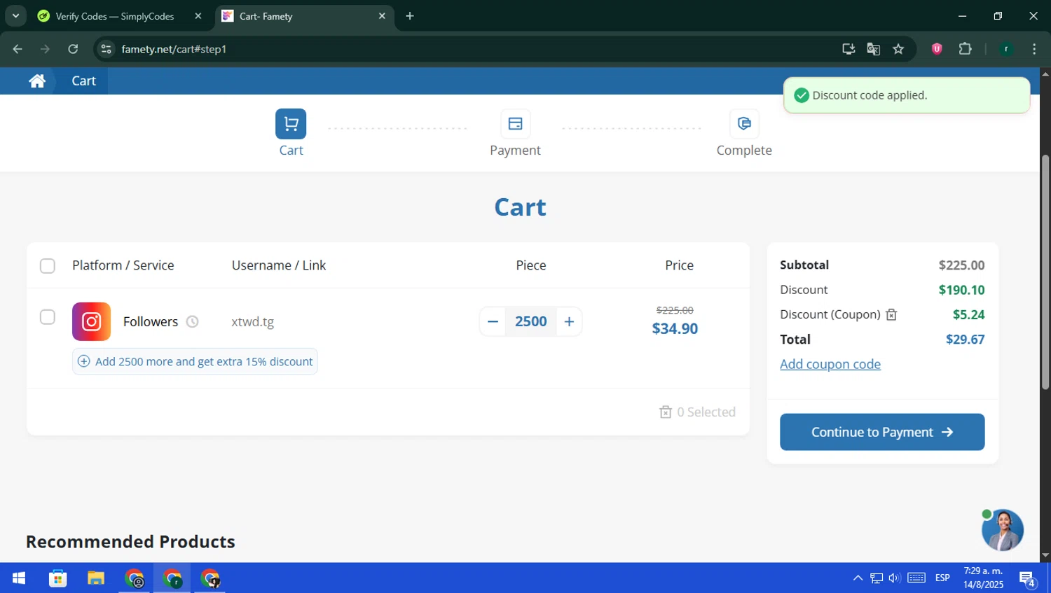
Task: Increase piece quantity with plus
Action: click(569, 321)
